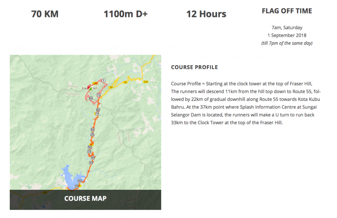The image size is (337, 218).
Task: Click the yellow 218 road shield
Action: 146,82
